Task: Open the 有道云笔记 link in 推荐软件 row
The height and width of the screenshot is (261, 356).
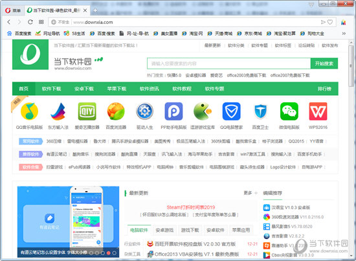Action: [x=56, y=154]
